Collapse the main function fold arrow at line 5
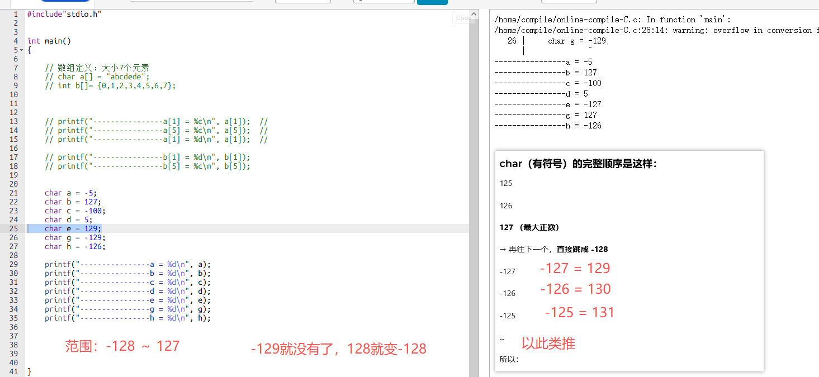The image size is (819, 377). coord(22,50)
